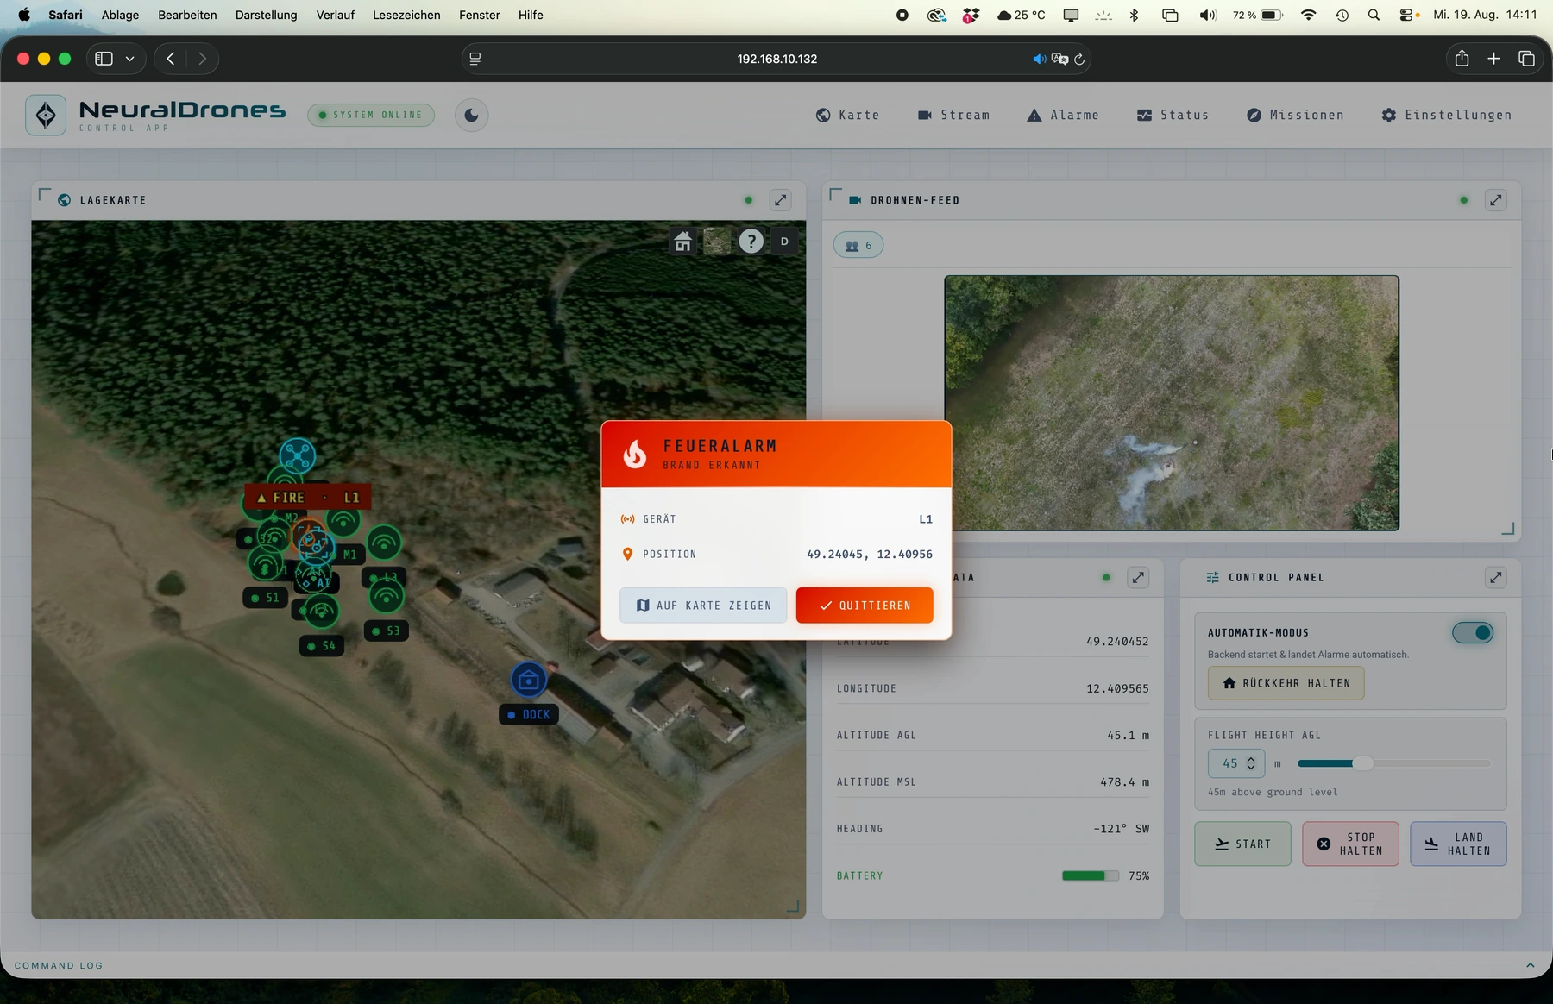The width and height of the screenshot is (1553, 1004).
Task: Open the Lesezeichen menu
Action: (406, 15)
